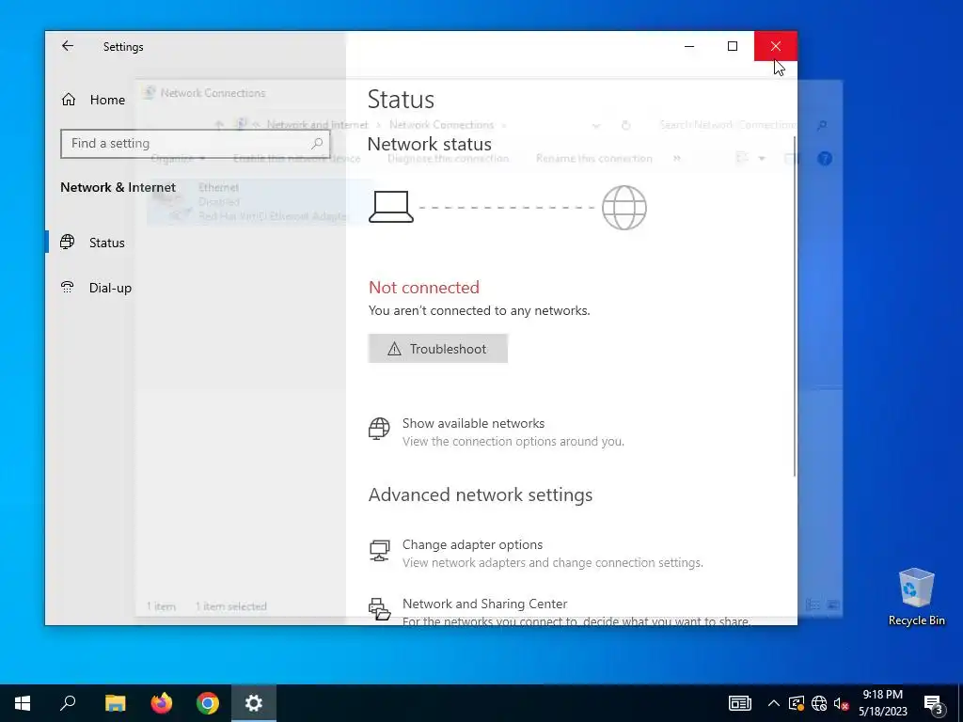The width and height of the screenshot is (963, 722).
Task: Open Change adapter options
Action: 535,553
